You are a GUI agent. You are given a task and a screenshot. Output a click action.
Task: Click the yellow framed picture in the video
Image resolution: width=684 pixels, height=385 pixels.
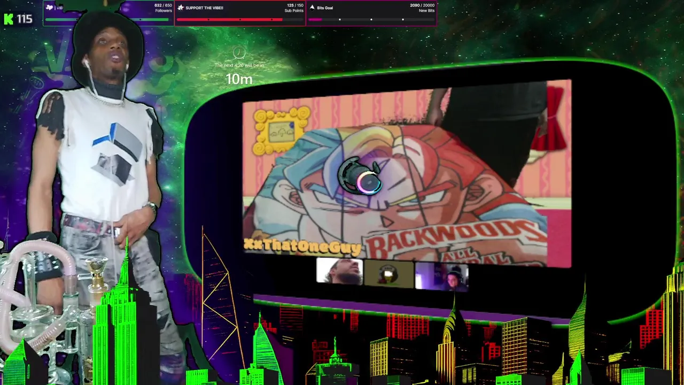pyautogui.click(x=282, y=130)
